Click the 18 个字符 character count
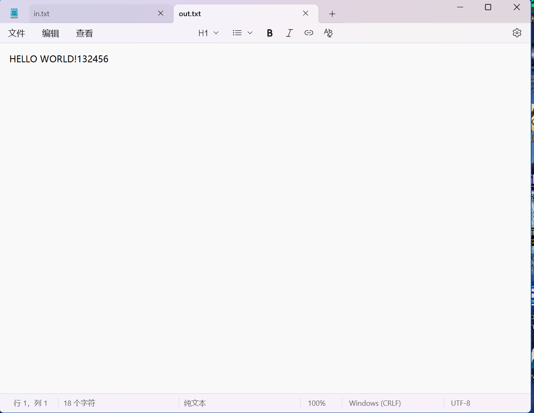The image size is (534, 413). pos(79,403)
